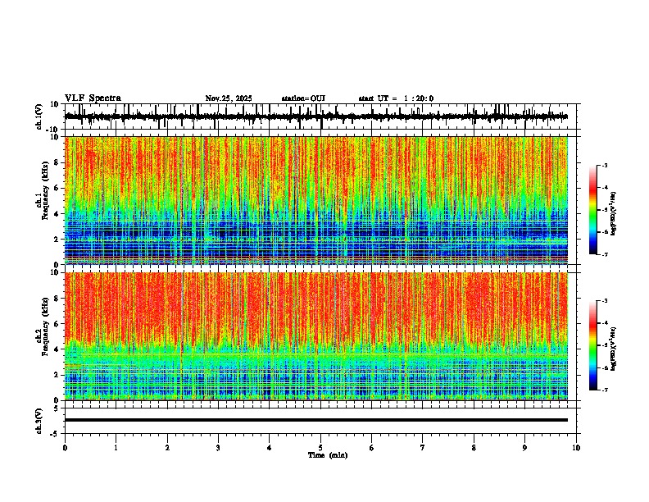
Task: Click time axis tick label "7"
Action: tap(423, 448)
